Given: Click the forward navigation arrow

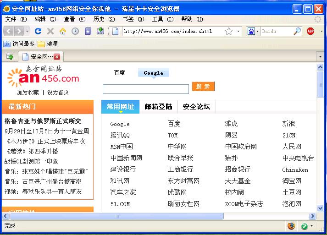Looking at the screenshot, I should 19,32.
